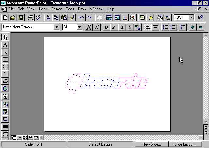Insert clip art picture
The height and width of the screenshot is (148, 209).
(133, 17)
